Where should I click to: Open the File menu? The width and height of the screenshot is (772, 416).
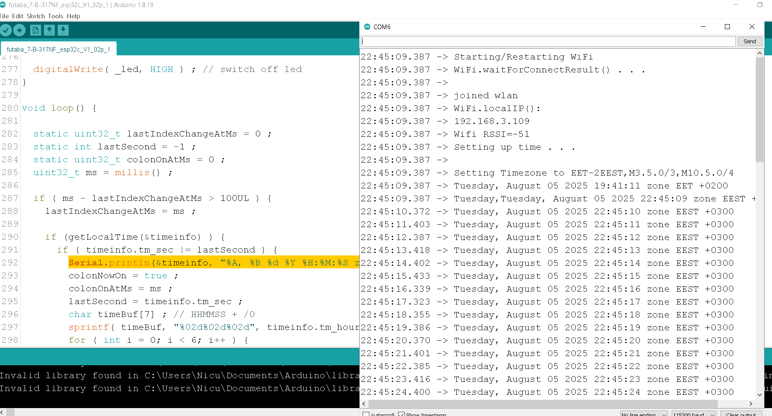[5, 16]
